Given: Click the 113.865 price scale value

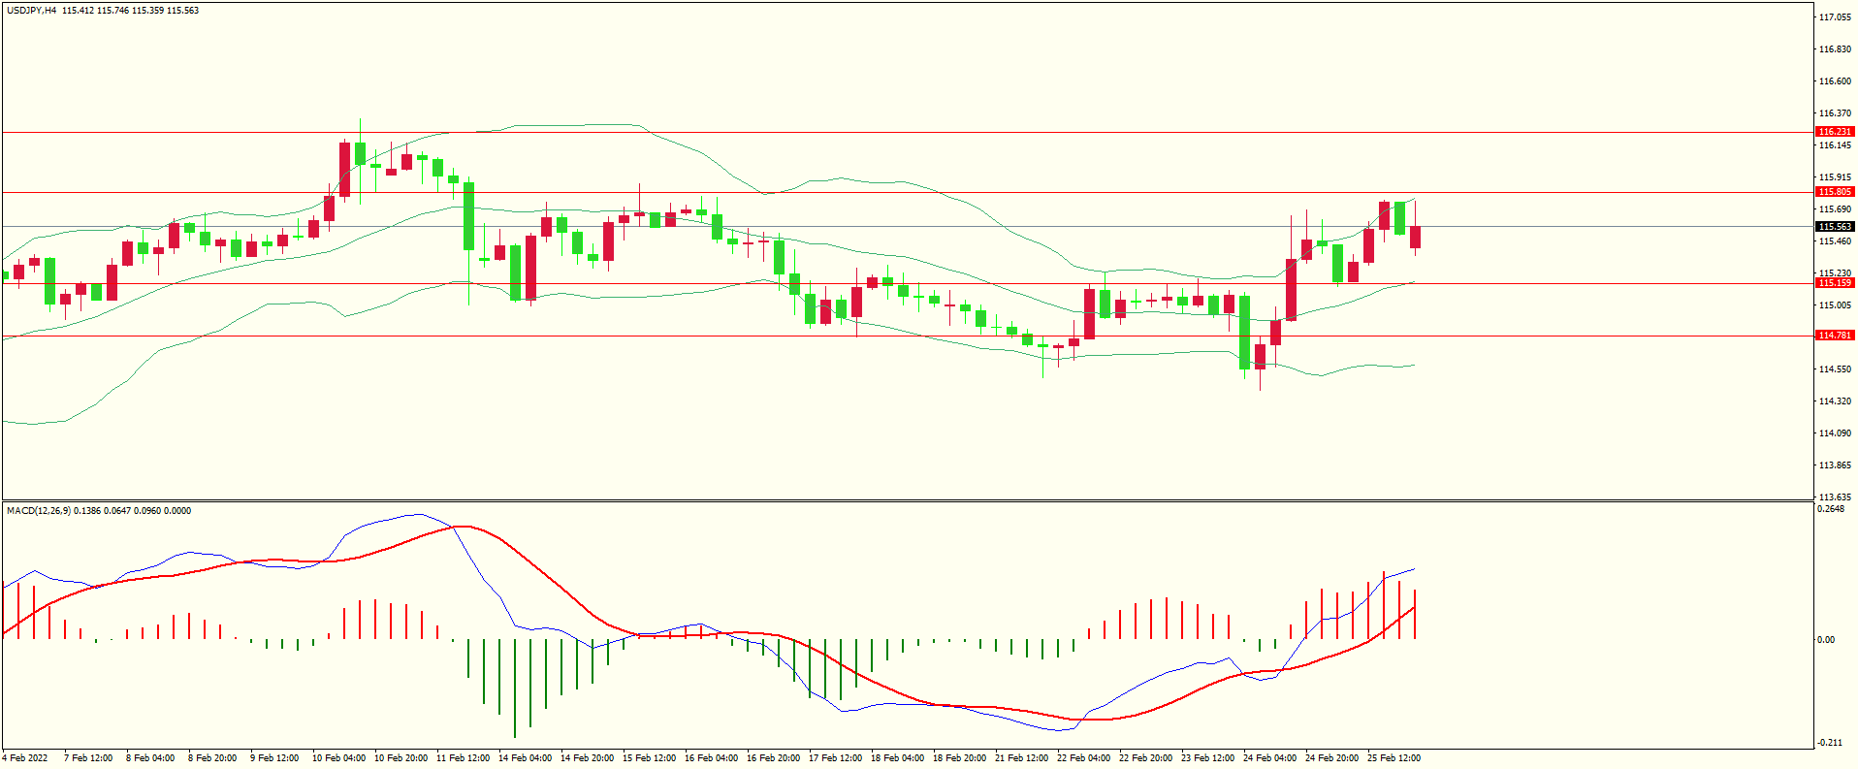Looking at the screenshot, I should coord(1835,465).
